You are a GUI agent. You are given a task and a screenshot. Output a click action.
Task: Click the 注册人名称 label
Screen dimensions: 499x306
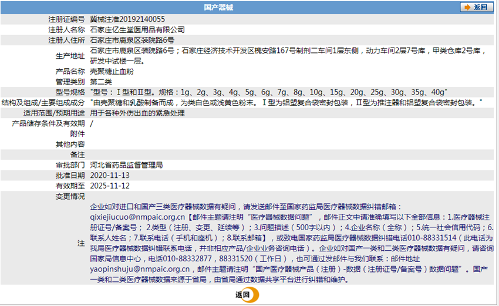66,29
